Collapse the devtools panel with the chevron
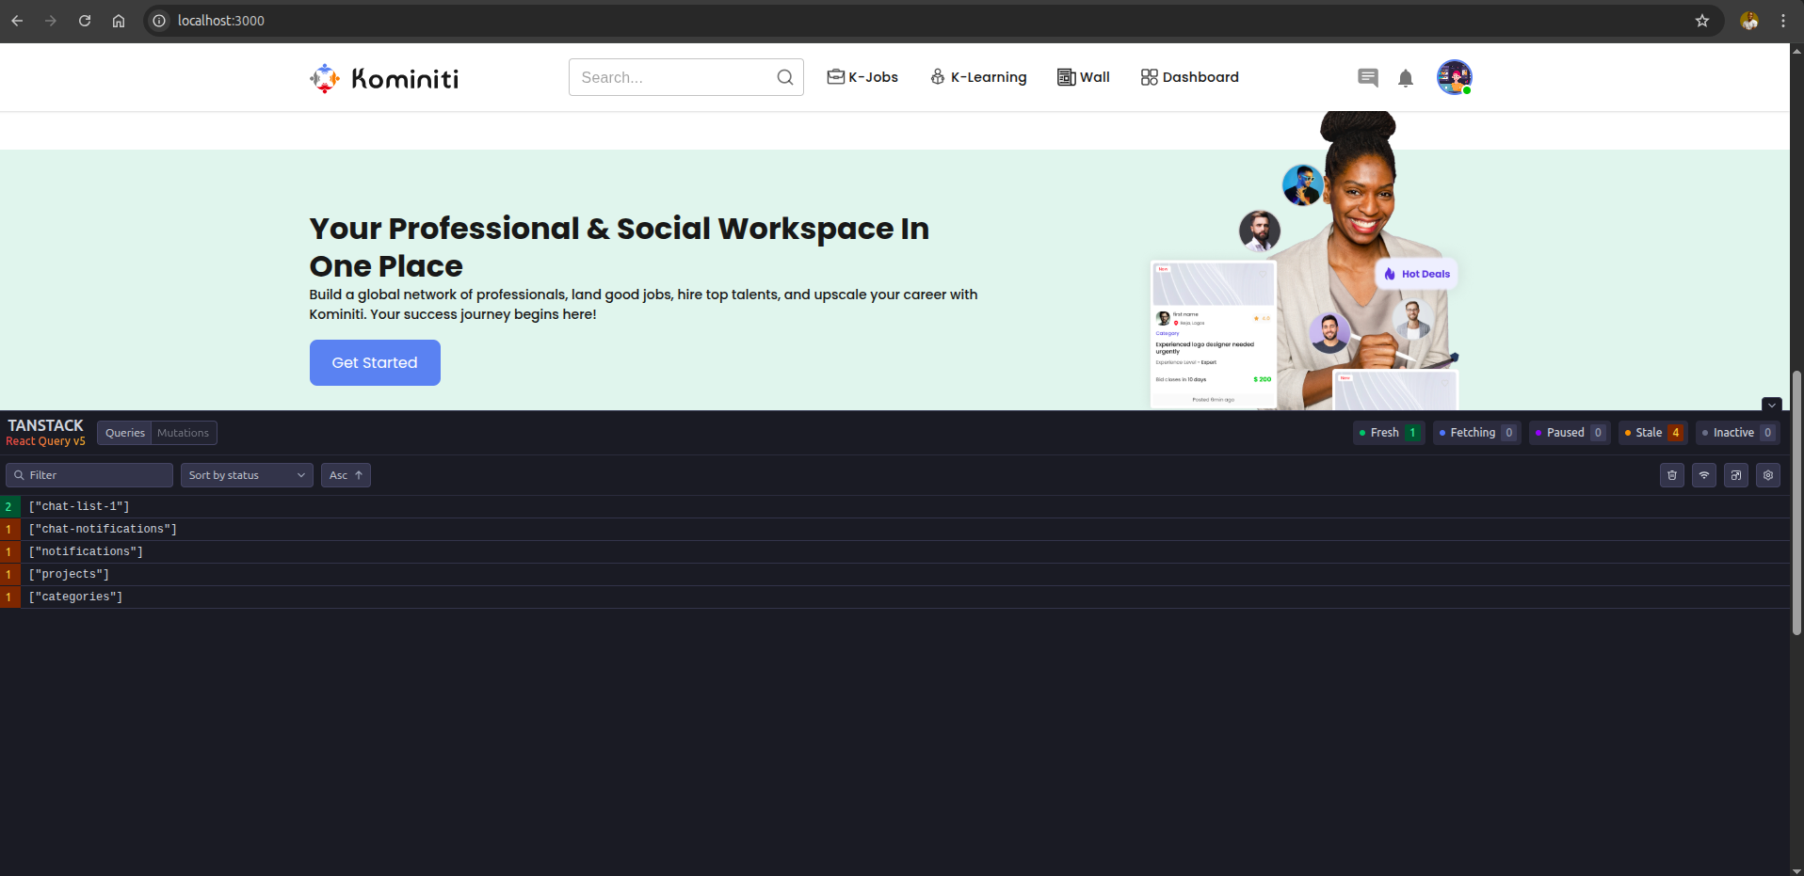Viewport: 1804px width, 876px height. 1771,405
